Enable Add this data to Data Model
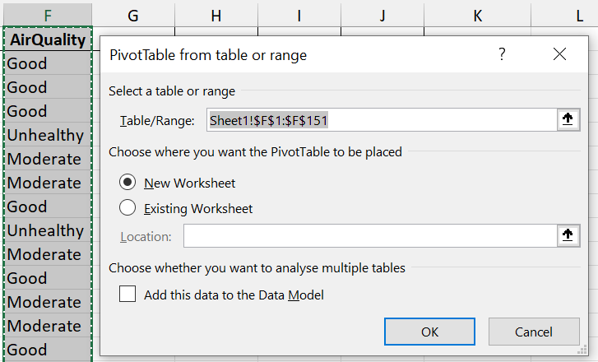Image resolution: width=598 pixels, height=362 pixels. coord(127,295)
